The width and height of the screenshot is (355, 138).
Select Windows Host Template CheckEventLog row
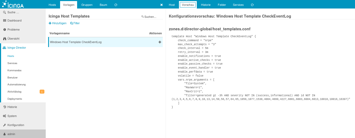[x=76, y=42]
